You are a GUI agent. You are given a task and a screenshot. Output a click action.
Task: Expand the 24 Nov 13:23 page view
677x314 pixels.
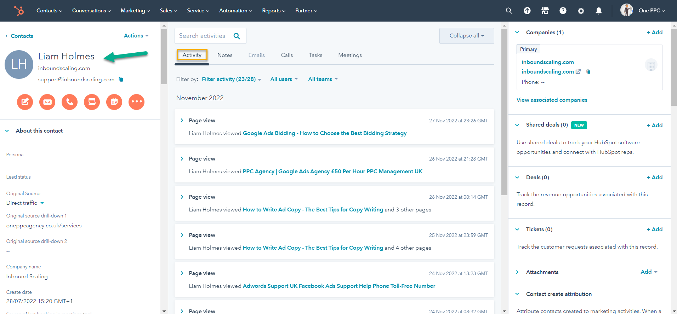point(182,273)
